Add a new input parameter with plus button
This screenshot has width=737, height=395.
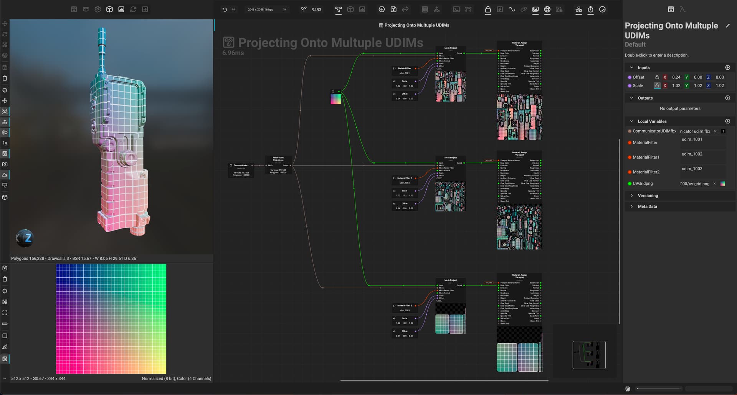click(727, 68)
